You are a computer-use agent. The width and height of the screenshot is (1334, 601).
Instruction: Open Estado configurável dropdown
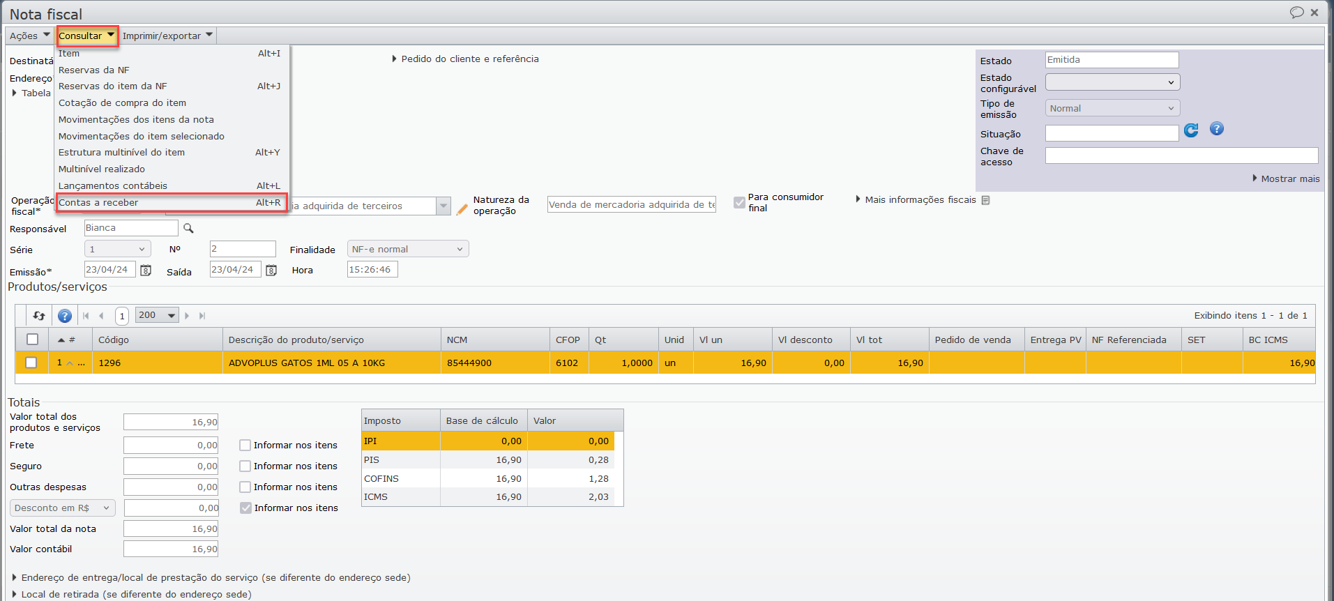point(1112,82)
